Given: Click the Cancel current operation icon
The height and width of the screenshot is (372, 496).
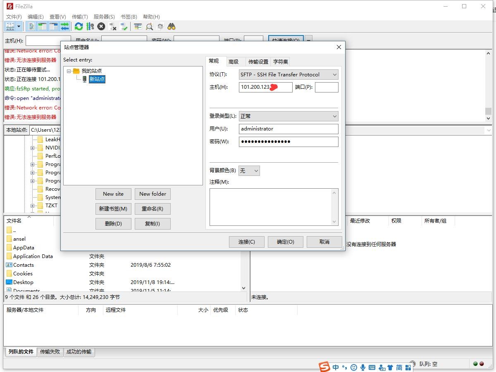Looking at the screenshot, I should click(101, 26).
